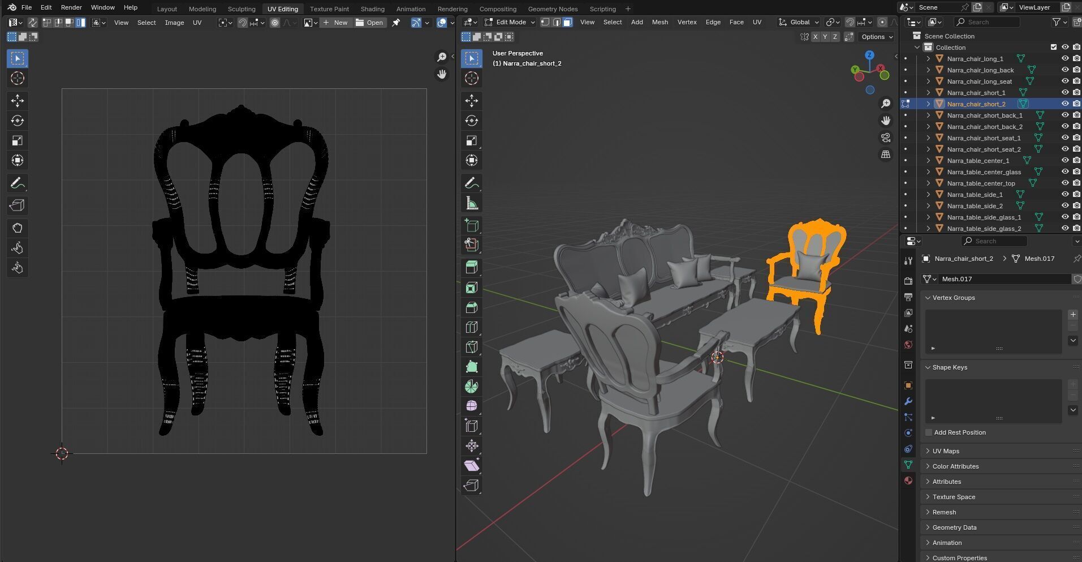Add a new vertex group with the plus button
Screen dimensions: 1082x562
(1073, 315)
